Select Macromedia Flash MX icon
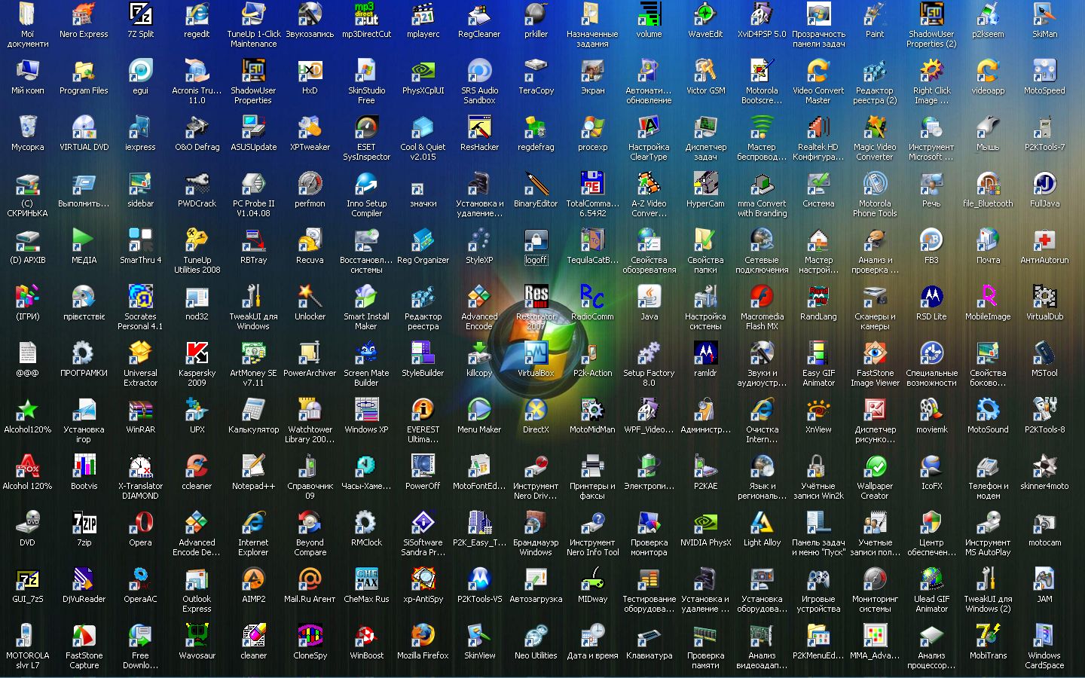The width and height of the screenshot is (1085, 678). tap(762, 296)
